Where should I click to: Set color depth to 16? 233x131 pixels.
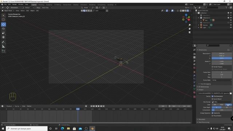click(x=227, y=107)
